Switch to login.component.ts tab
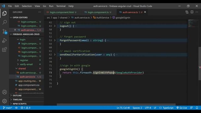The width and height of the screenshot is (201, 113). tap(98, 12)
